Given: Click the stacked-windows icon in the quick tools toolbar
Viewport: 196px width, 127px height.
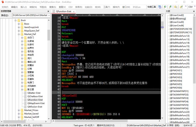Looking at the screenshot, I should 160,7.
